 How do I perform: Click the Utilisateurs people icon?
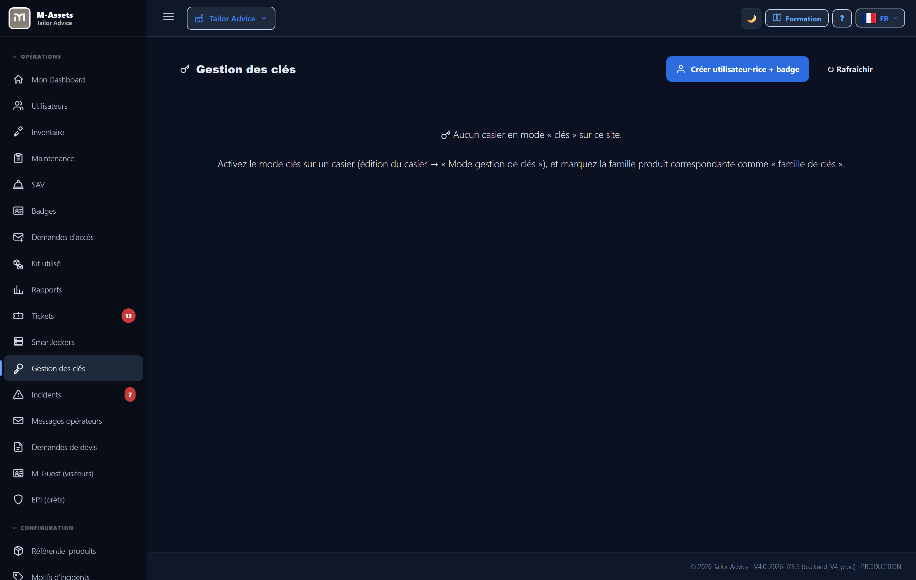pyautogui.click(x=18, y=106)
